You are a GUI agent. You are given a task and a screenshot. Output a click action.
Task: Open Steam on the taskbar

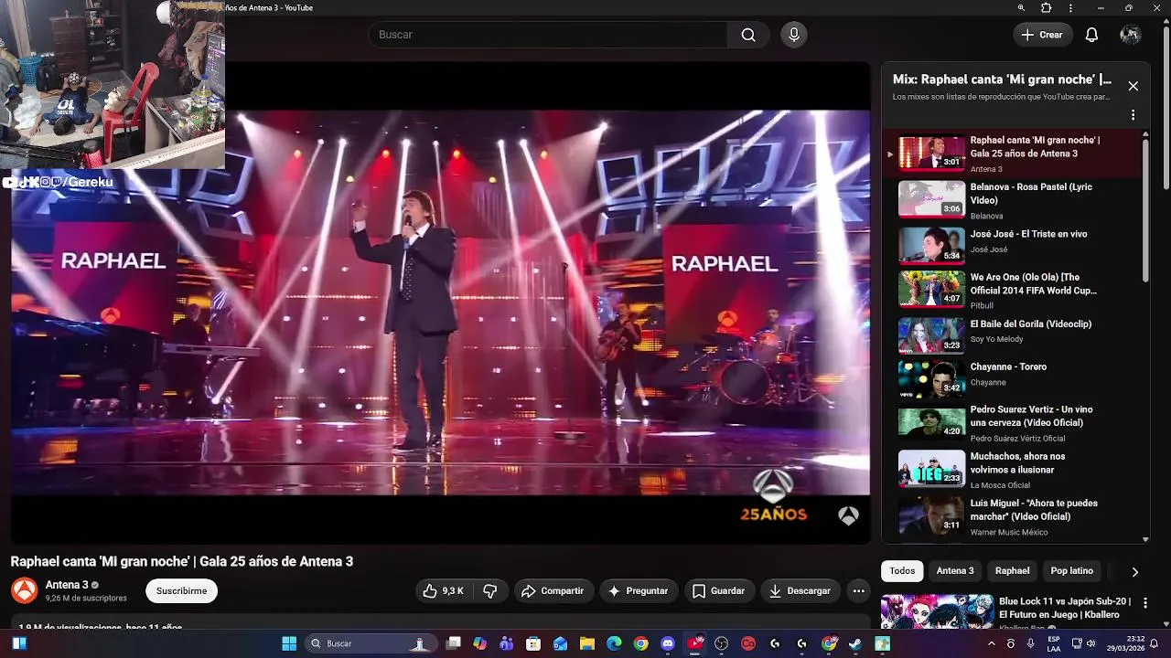point(855,643)
